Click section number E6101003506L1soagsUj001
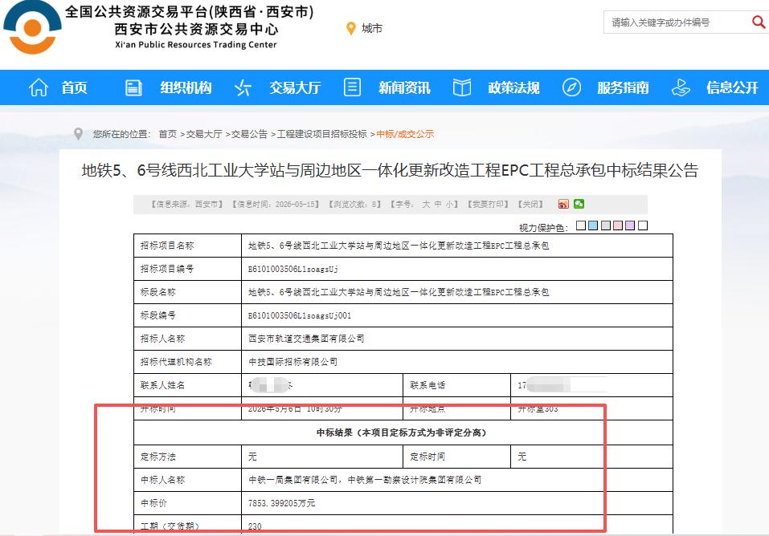The width and height of the screenshot is (769, 536). [300, 315]
